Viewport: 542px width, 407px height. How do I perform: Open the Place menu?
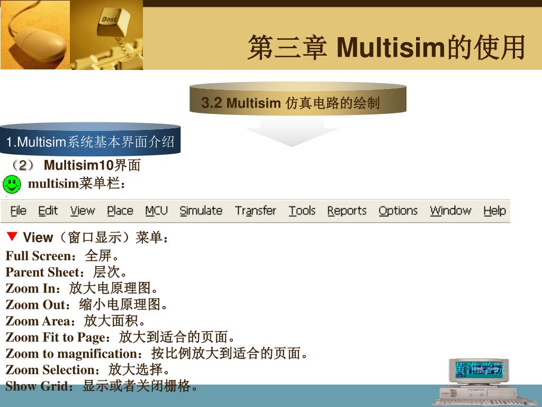coord(120,210)
